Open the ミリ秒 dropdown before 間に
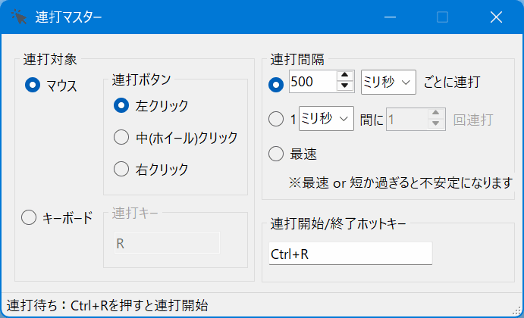The width and height of the screenshot is (524, 318). (326, 118)
